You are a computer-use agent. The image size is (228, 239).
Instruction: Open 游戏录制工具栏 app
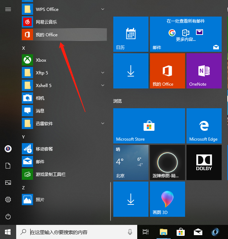64,174
